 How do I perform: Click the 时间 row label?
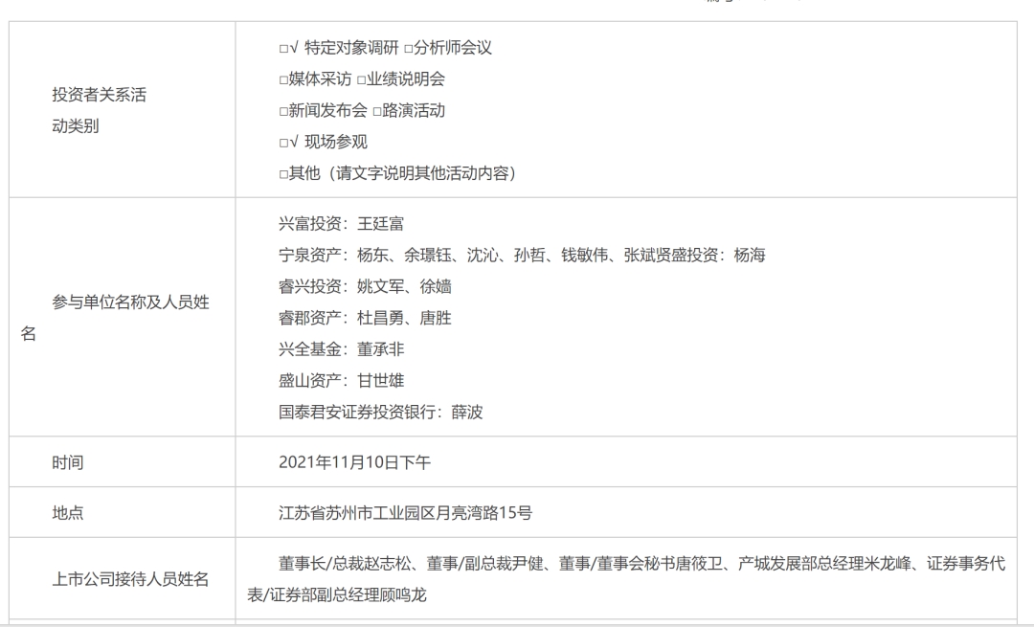click(67, 462)
